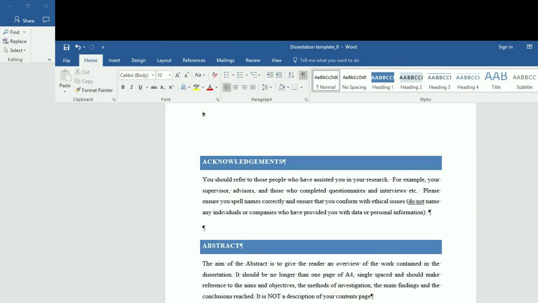Toggle italic formatting

[x=132, y=87]
